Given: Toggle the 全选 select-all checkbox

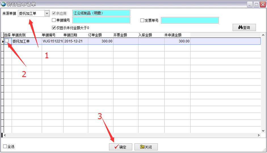Looking at the screenshot, I should click(x=5, y=146).
